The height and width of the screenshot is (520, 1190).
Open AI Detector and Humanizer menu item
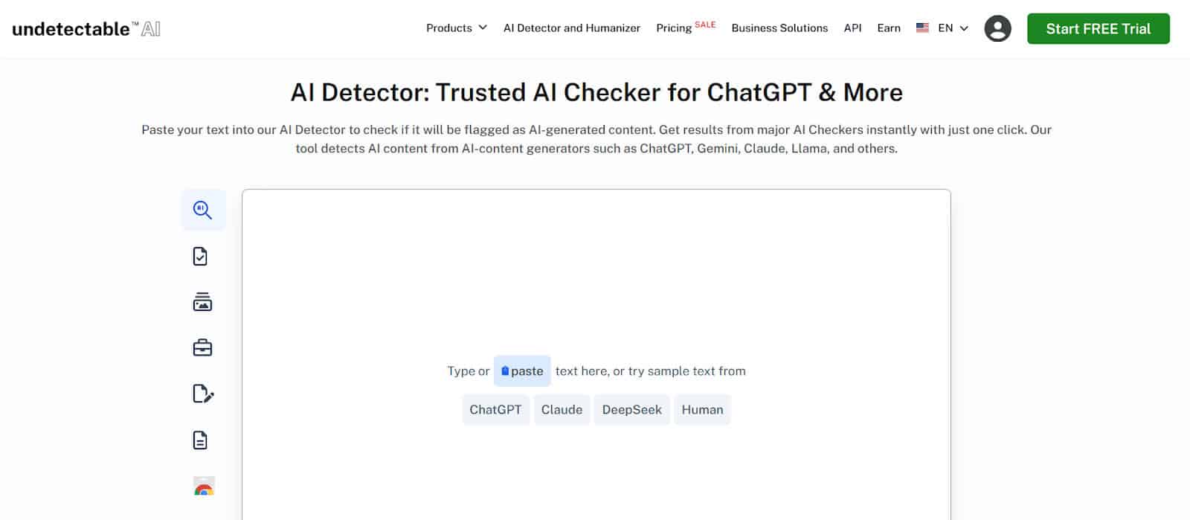pyautogui.click(x=572, y=28)
